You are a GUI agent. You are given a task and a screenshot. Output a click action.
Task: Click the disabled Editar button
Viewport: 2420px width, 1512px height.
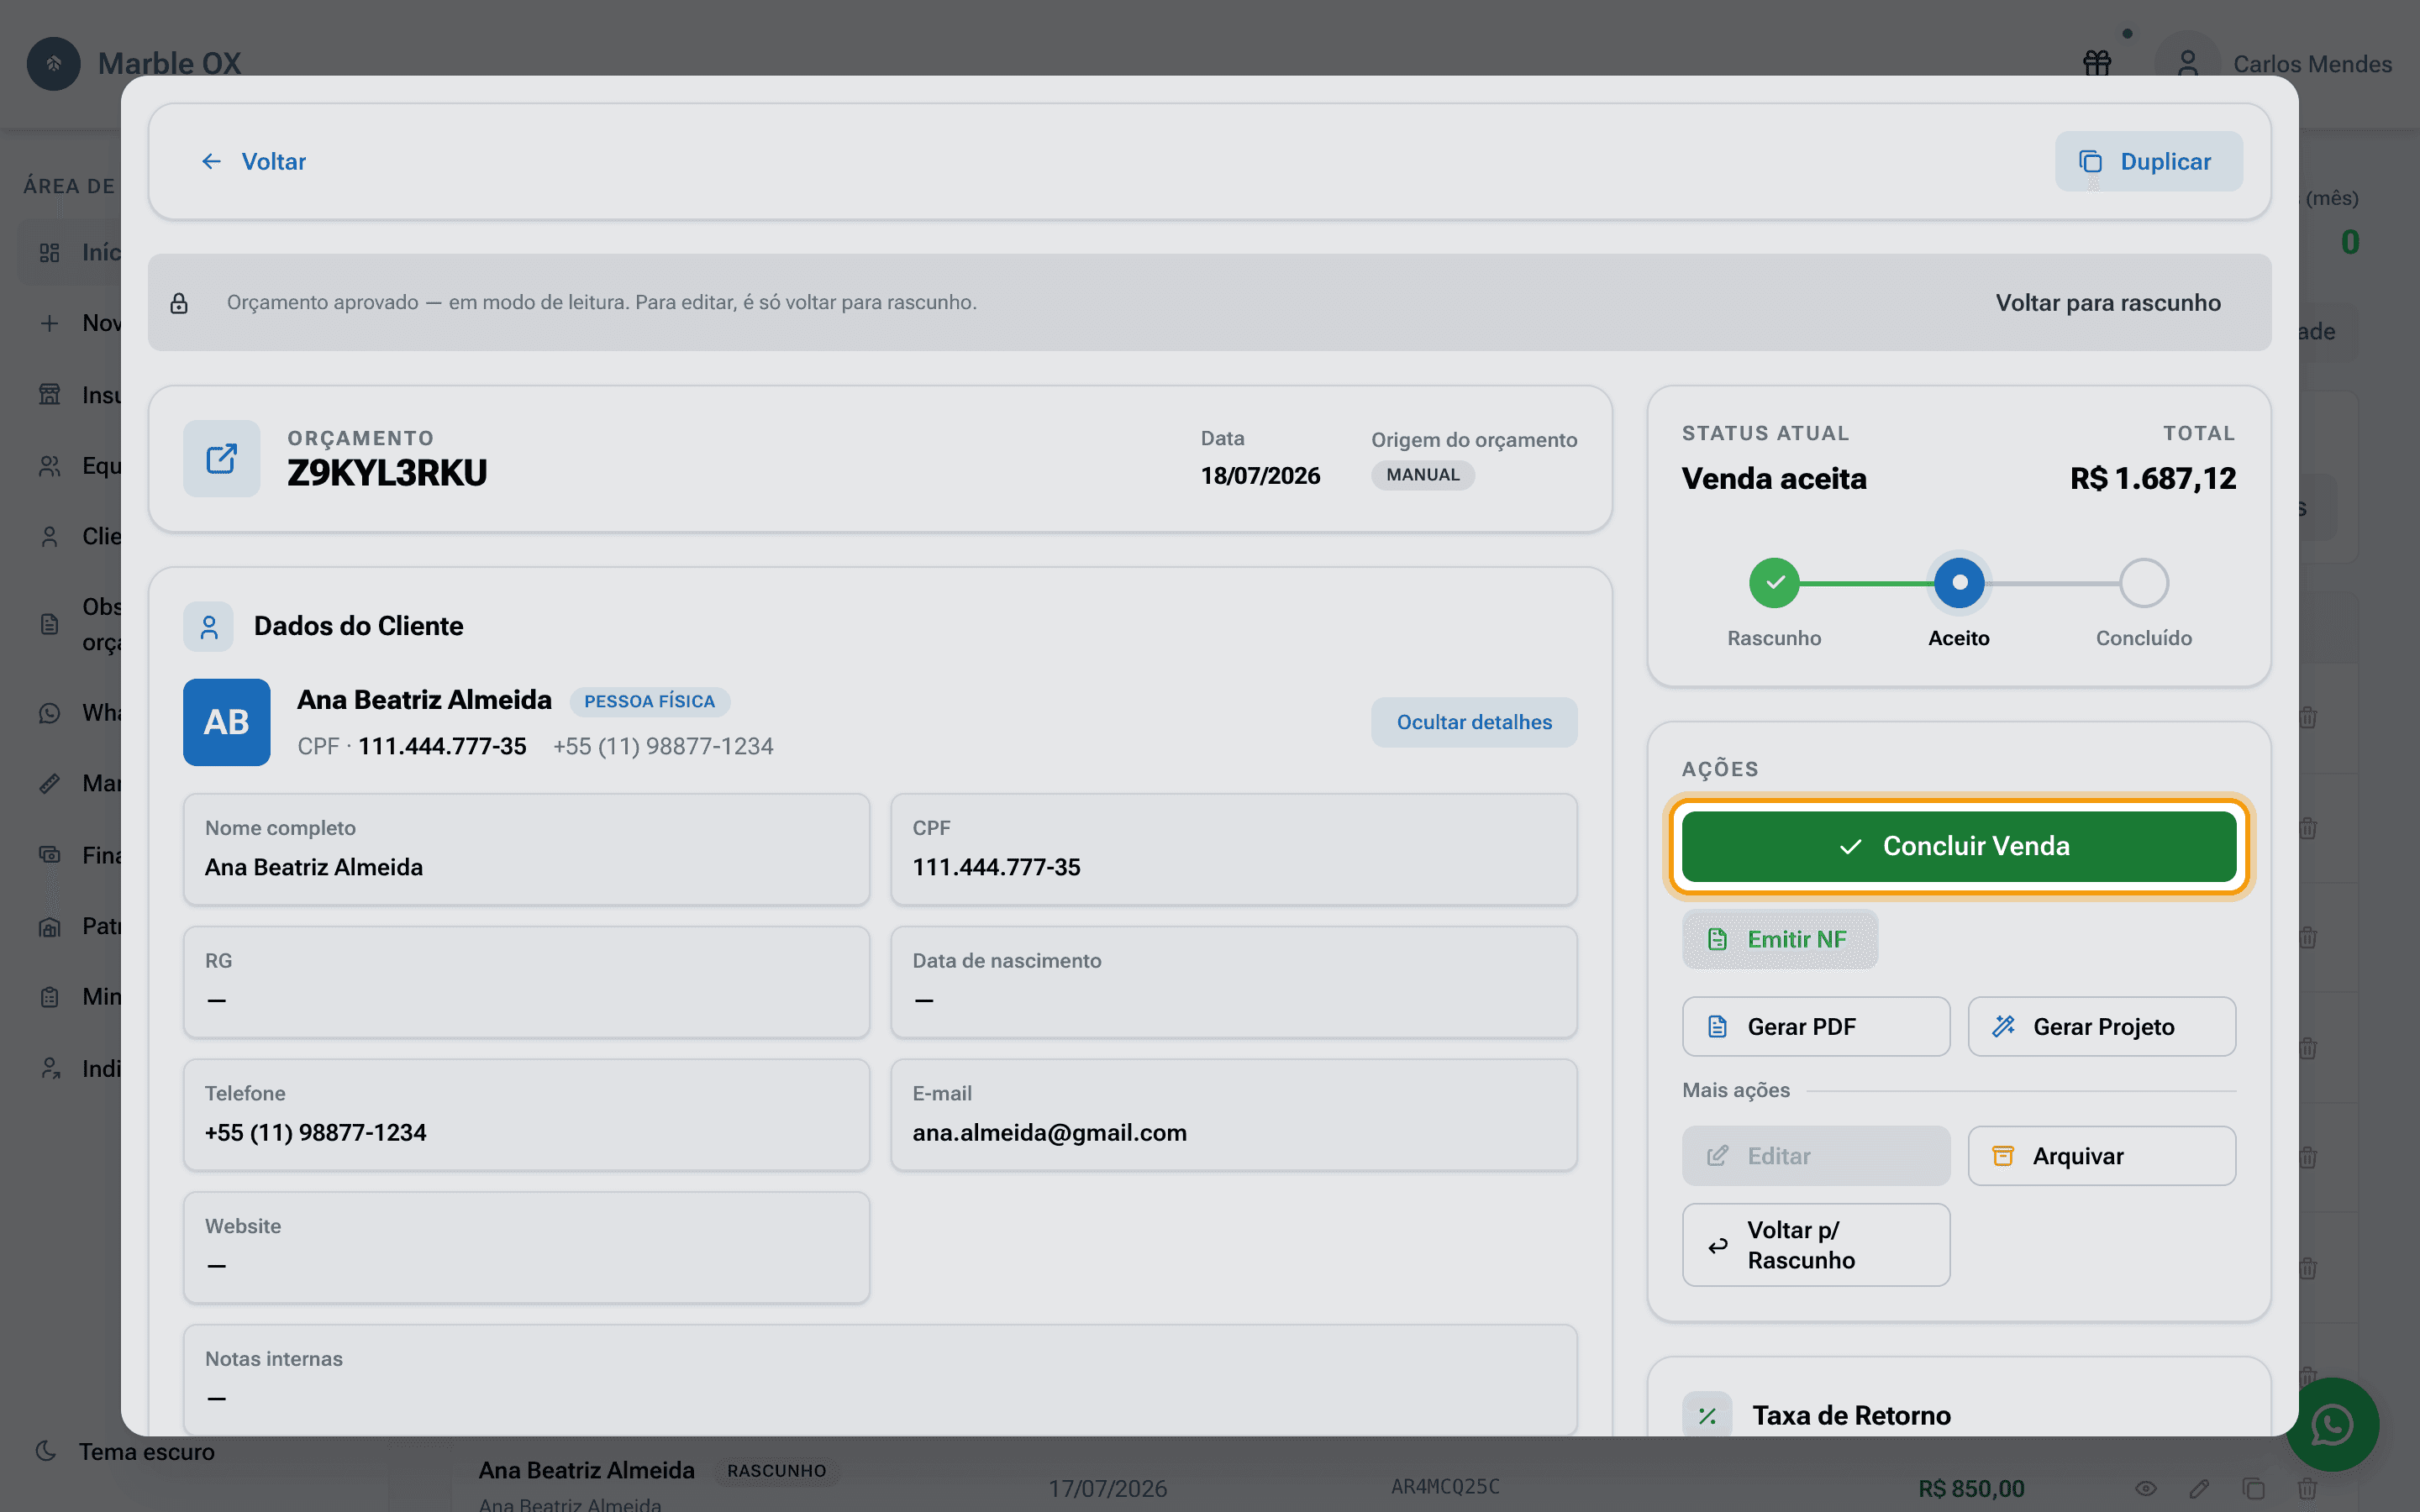tap(1816, 1156)
